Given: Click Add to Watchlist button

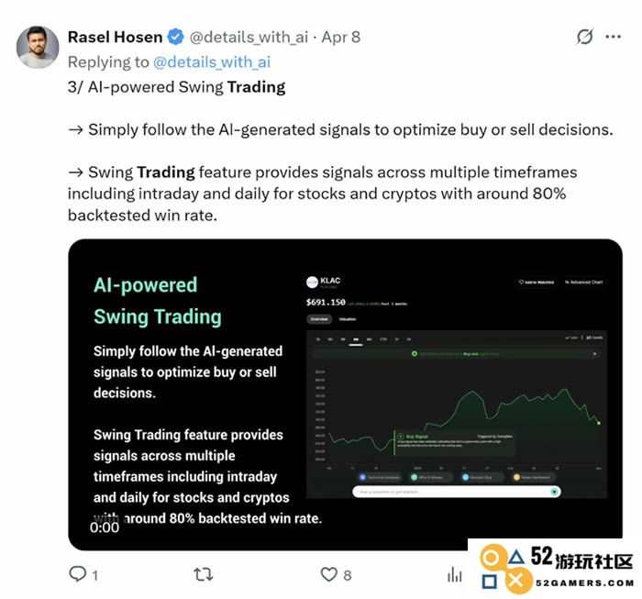Looking at the screenshot, I should click(x=537, y=283).
